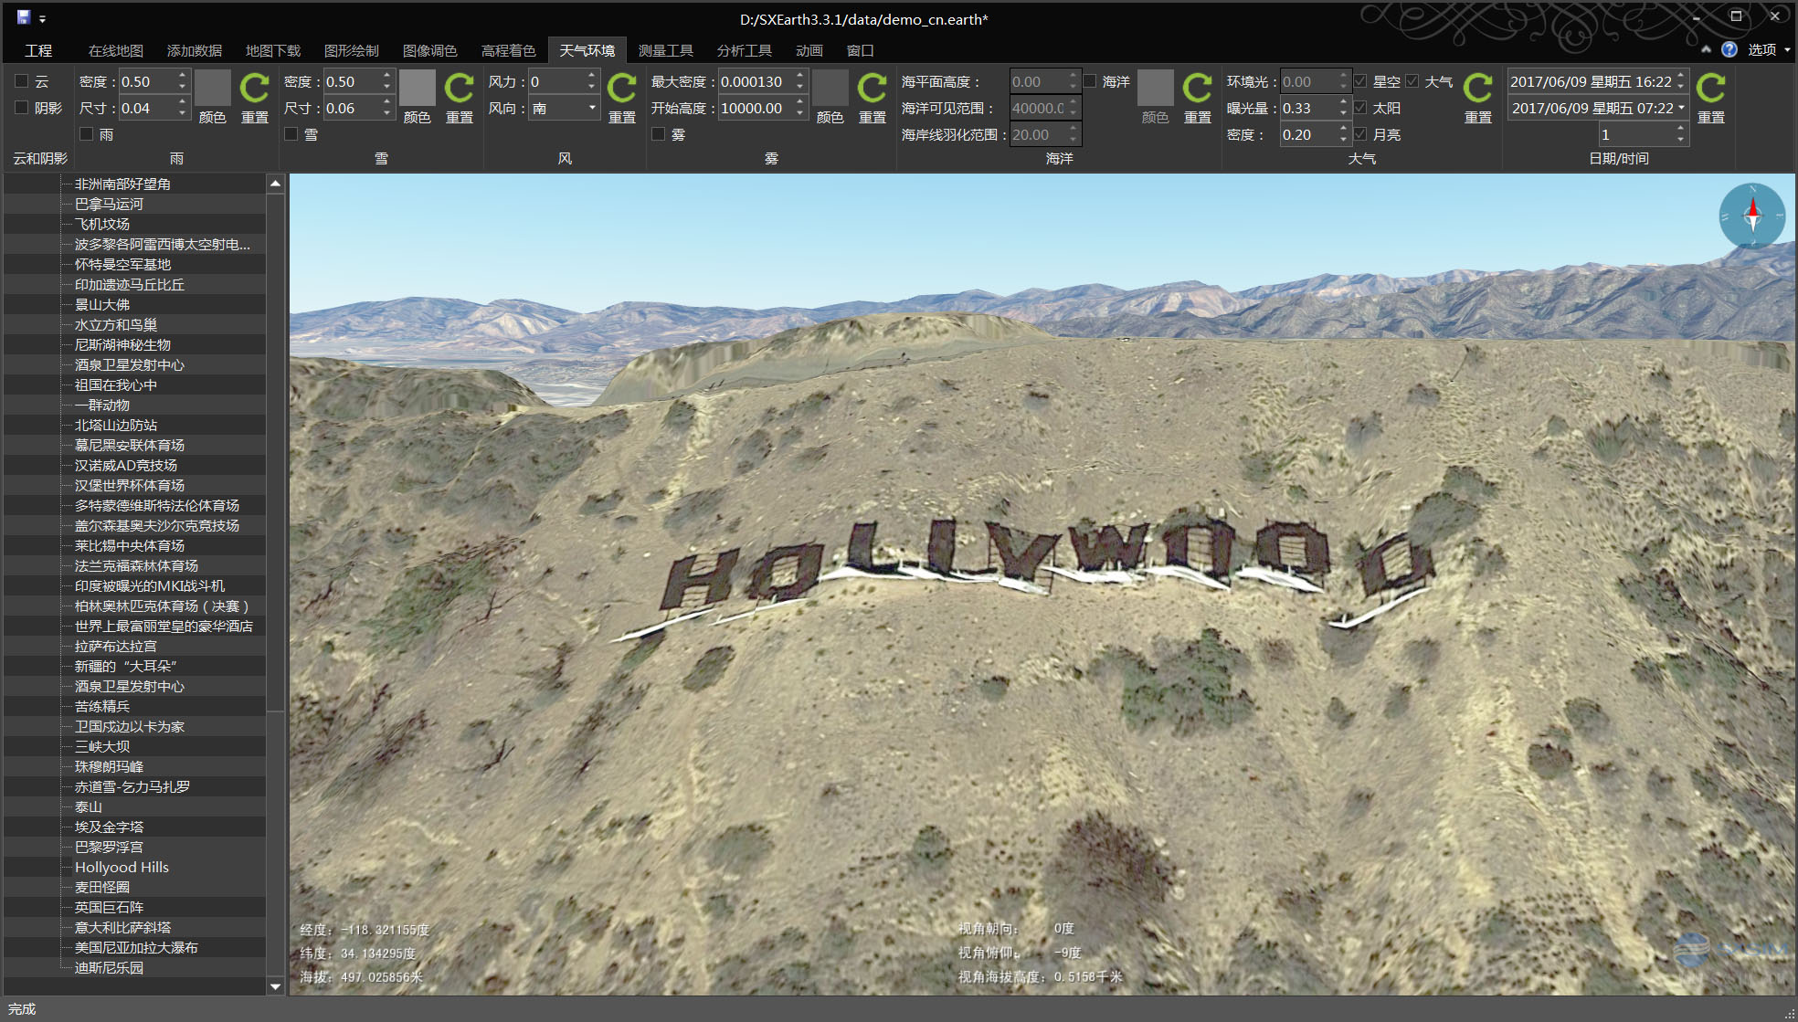
Task: Open quick access dropdown next to save icon
Action: 42,19
